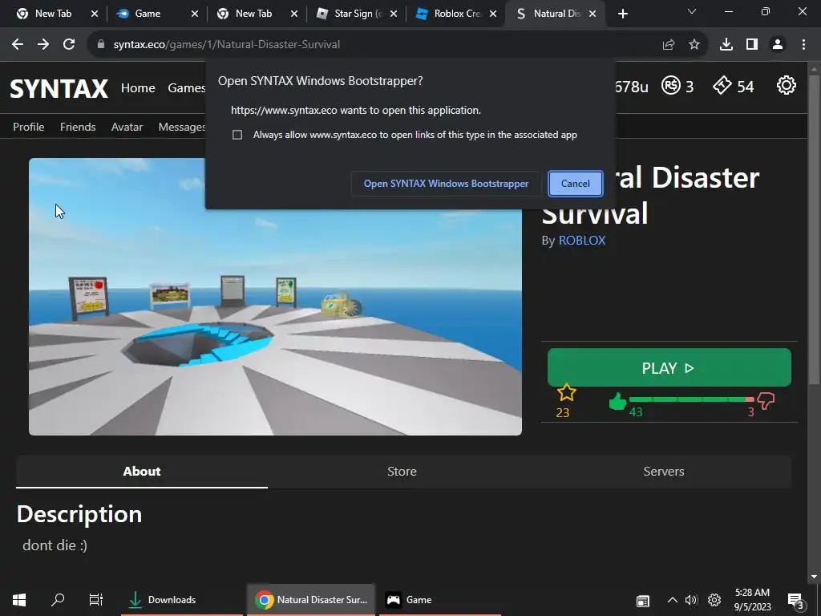The height and width of the screenshot is (616, 821).
Task: Open the tray calendar widget icon
Action: click(x=643, y=601)
